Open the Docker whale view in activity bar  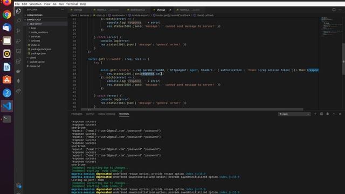click(x=18, y=71)
